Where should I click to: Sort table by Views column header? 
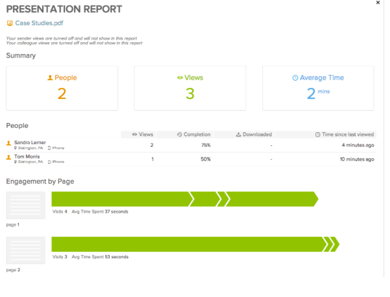(143, 135)
